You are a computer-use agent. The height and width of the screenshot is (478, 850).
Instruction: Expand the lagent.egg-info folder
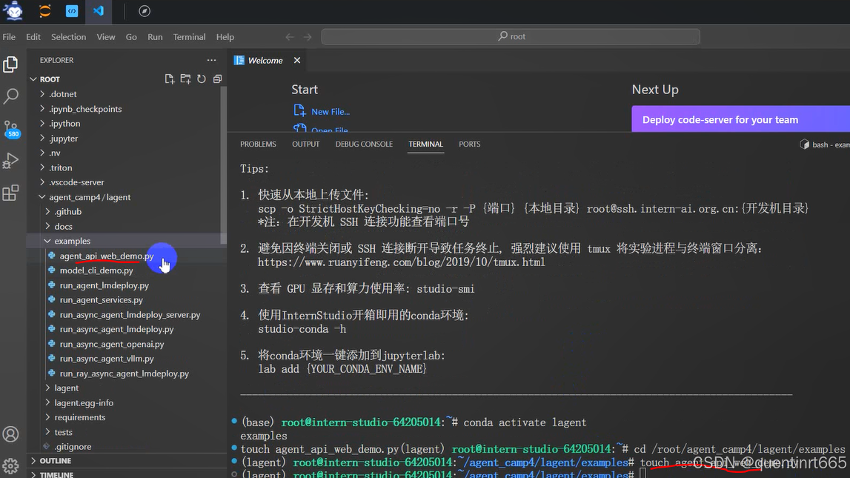(47, 402)
